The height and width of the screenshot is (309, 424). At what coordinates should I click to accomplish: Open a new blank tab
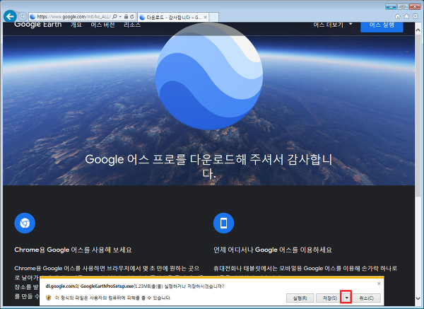(x=214, y=17)
